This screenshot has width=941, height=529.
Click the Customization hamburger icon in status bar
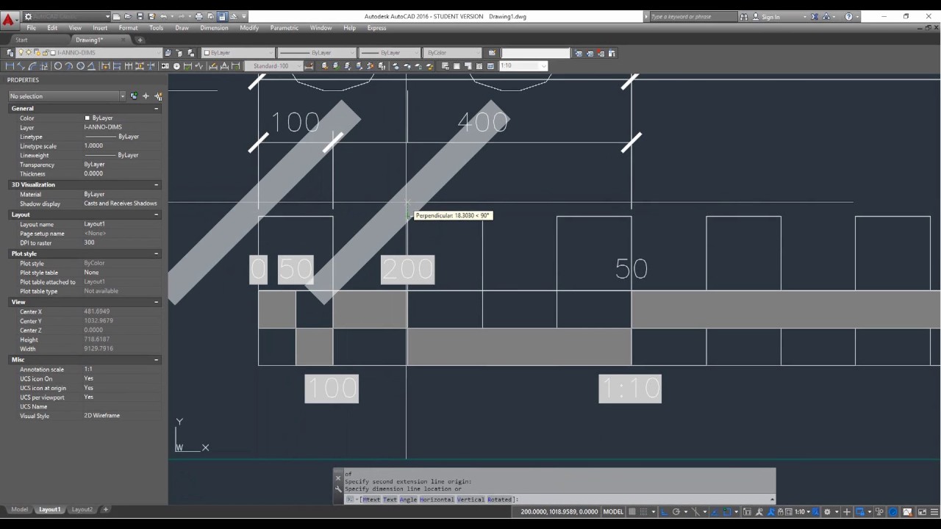(x=934, y=511)
